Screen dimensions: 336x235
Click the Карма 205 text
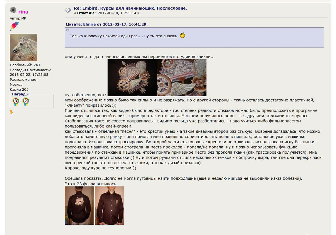click(19, 89)
